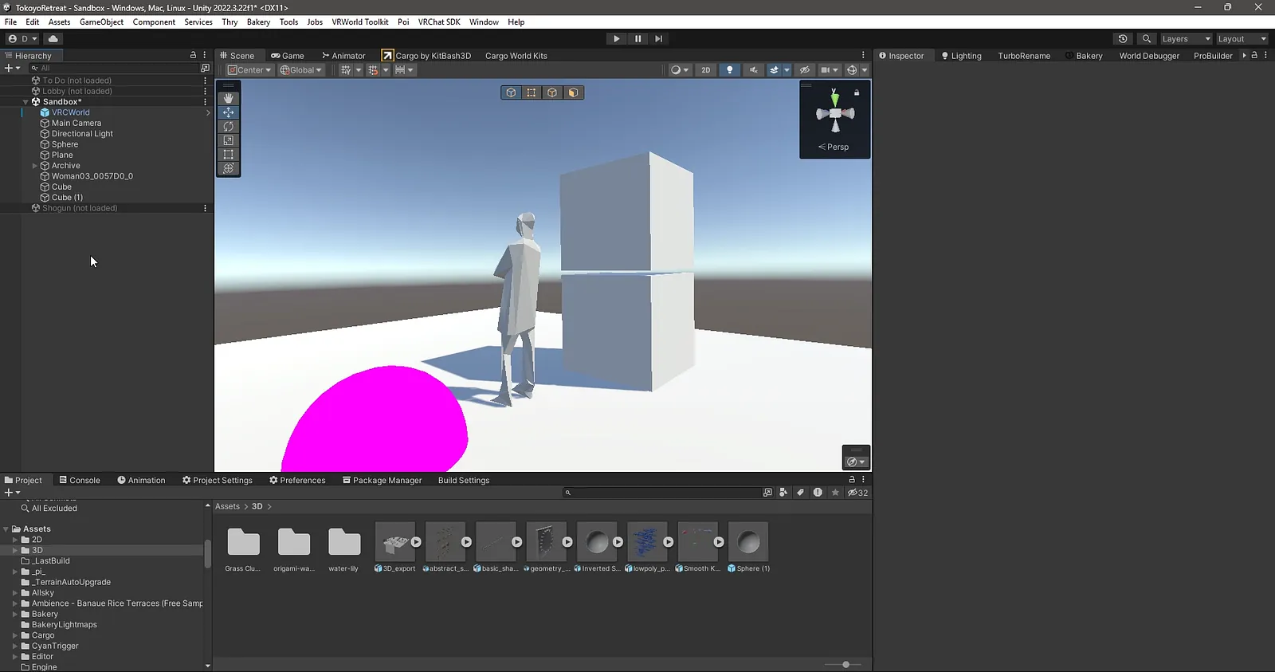Screen dimensions: 1275x672
Task: Select the origami-wa... folder
Action: click(x=294, y=549)
